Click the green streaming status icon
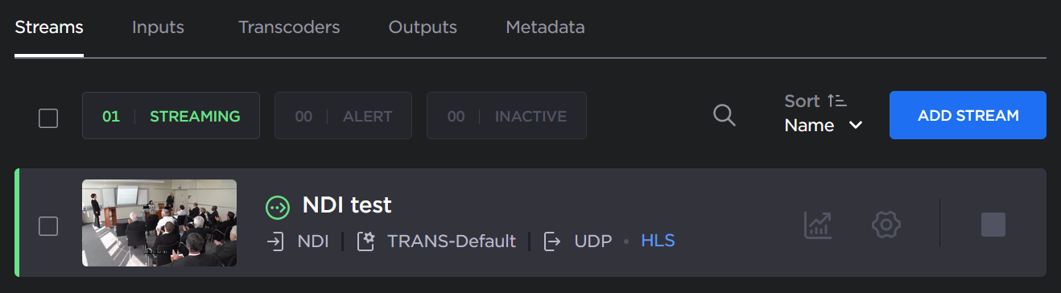Screen dimensions: 1061x293 (x=278, y=207)
